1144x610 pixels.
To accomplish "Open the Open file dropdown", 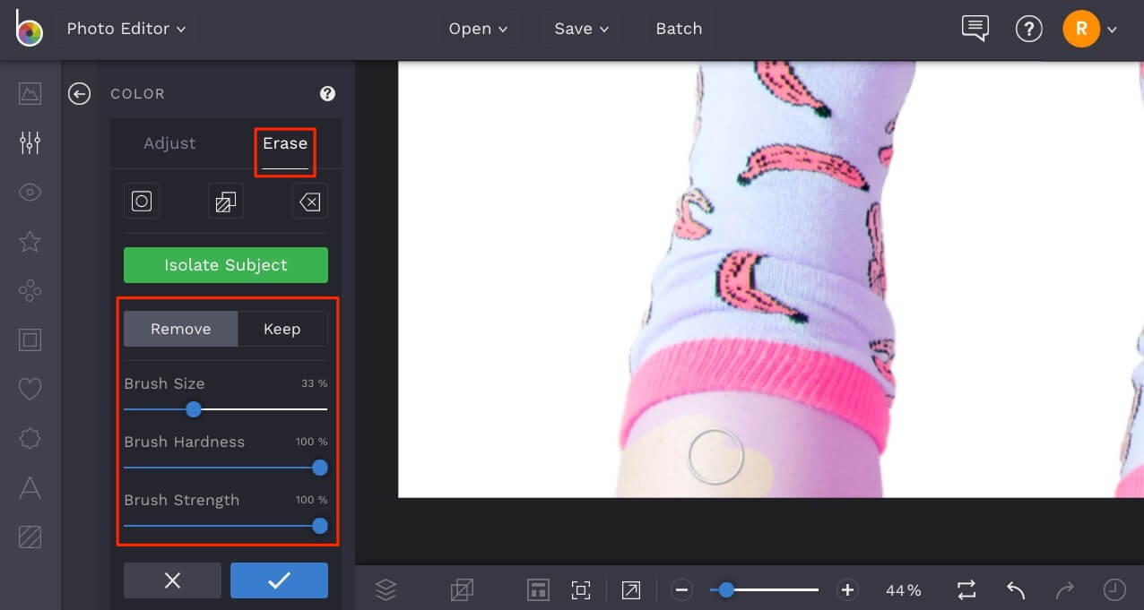I will (477, 28).
